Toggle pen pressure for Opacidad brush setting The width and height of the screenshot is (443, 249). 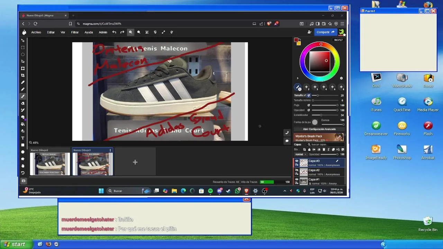pos(309,110)
